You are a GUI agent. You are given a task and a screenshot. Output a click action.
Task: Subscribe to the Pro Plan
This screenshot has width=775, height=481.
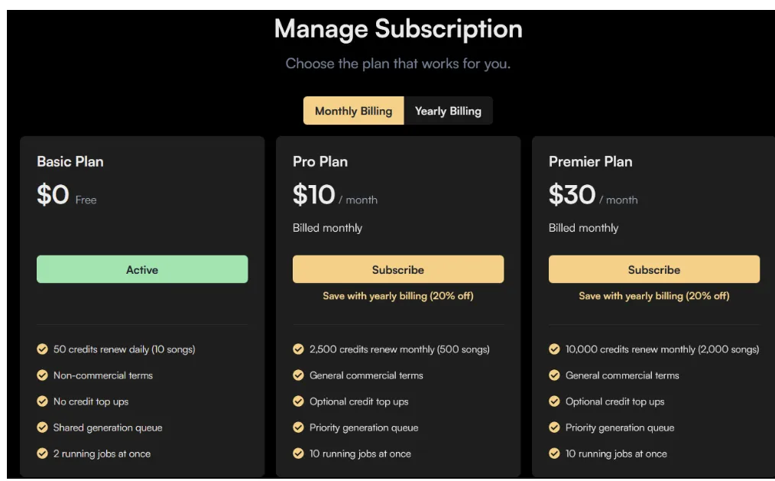click(x=398, y=270)
